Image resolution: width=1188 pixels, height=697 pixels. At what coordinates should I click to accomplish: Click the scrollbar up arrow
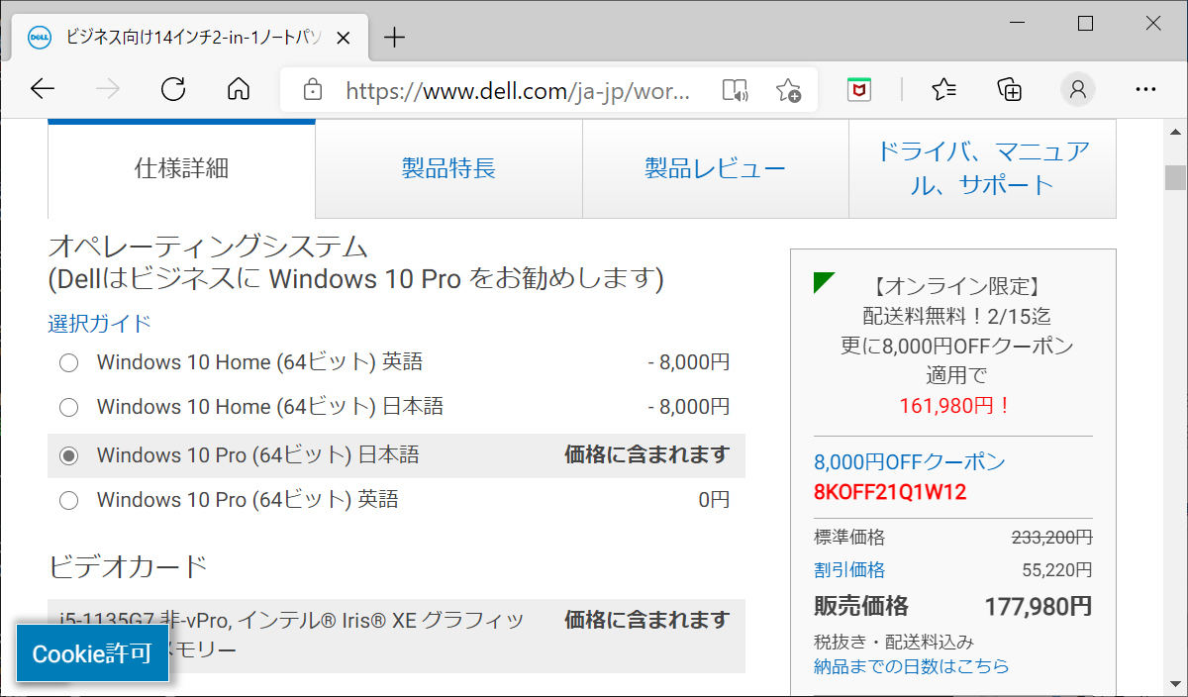pyautogui.click(x=1175, y=134)
